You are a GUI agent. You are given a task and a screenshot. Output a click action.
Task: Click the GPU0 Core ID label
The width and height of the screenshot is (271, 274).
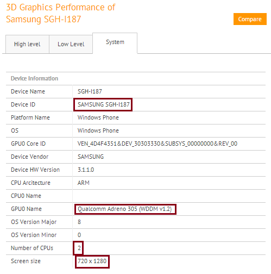(x=28, y=144)
